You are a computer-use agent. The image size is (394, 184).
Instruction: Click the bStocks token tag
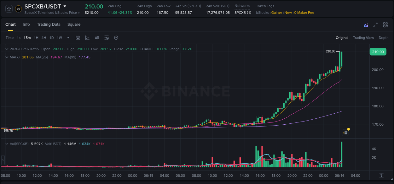click(262, 13)
